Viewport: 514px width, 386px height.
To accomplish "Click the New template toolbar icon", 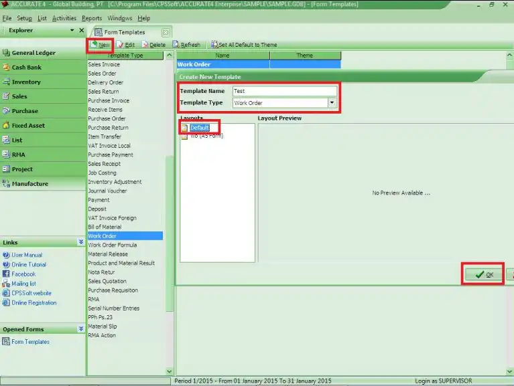I will (x=94, y=45).
